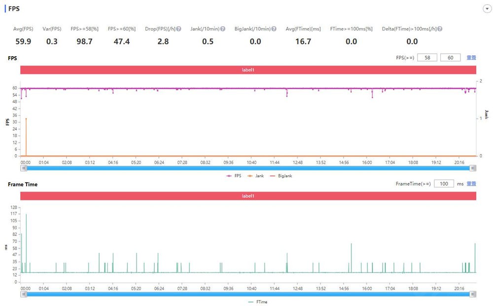Reset FrameTime threshold with the blue link
493x306 pixels.
[x=471, y=184]
